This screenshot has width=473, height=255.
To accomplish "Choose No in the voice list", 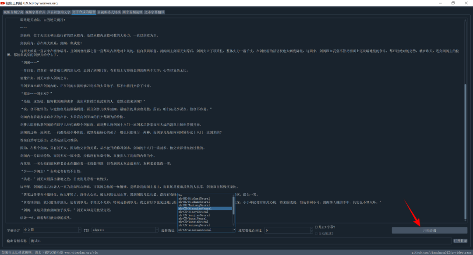I will pyautogui.click(x=205, y=195).
